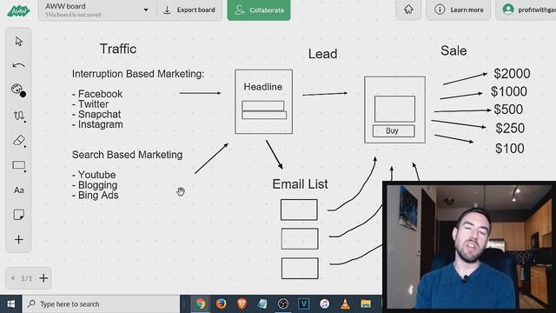Click the Blogging list item
556x313 pixels.
(95, 185)
